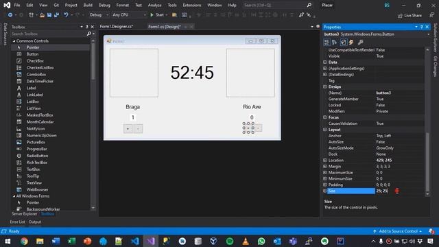Image resolution: width=439 pixels, height=247 pixels.
Task: Open Chrome from the taskbar
Action: [24, 241]
